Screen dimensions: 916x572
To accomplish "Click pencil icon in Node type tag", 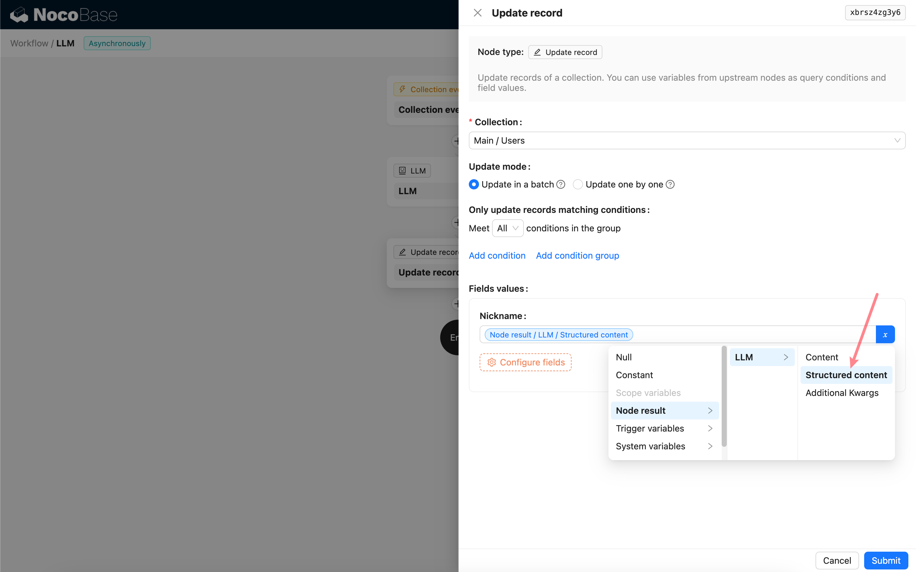I will click(537, 52).
